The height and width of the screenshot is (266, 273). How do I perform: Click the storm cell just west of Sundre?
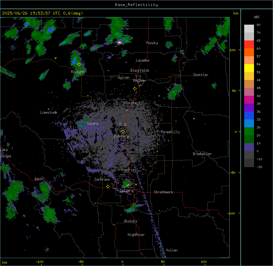tap(81, 125)
